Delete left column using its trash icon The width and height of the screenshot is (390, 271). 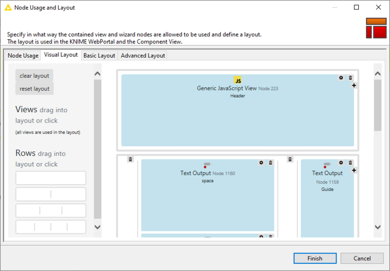point(130,159)
